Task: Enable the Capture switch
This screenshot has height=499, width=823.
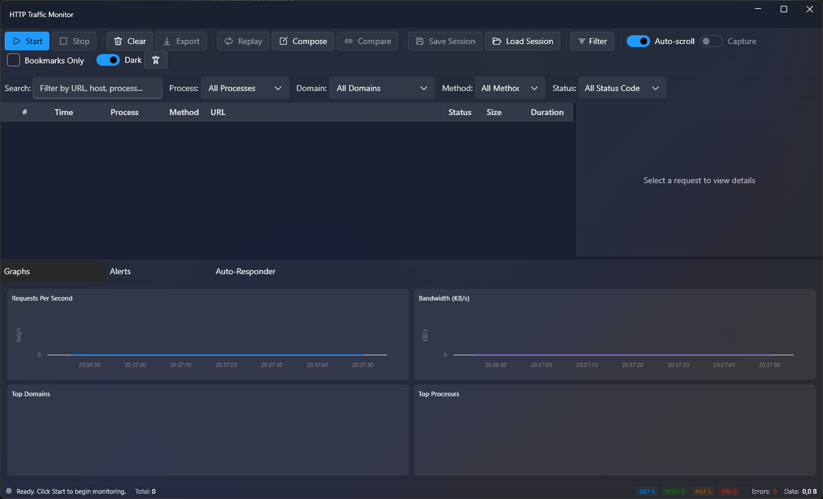Action: (711, 41)
